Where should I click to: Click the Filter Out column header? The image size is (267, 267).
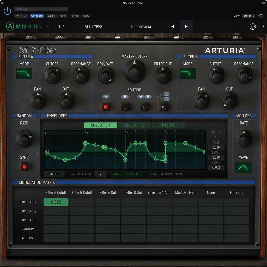[x=236, y=193]
